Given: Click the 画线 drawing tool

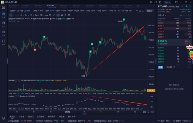Looking at the screenshot, I should tap(27, 10).
